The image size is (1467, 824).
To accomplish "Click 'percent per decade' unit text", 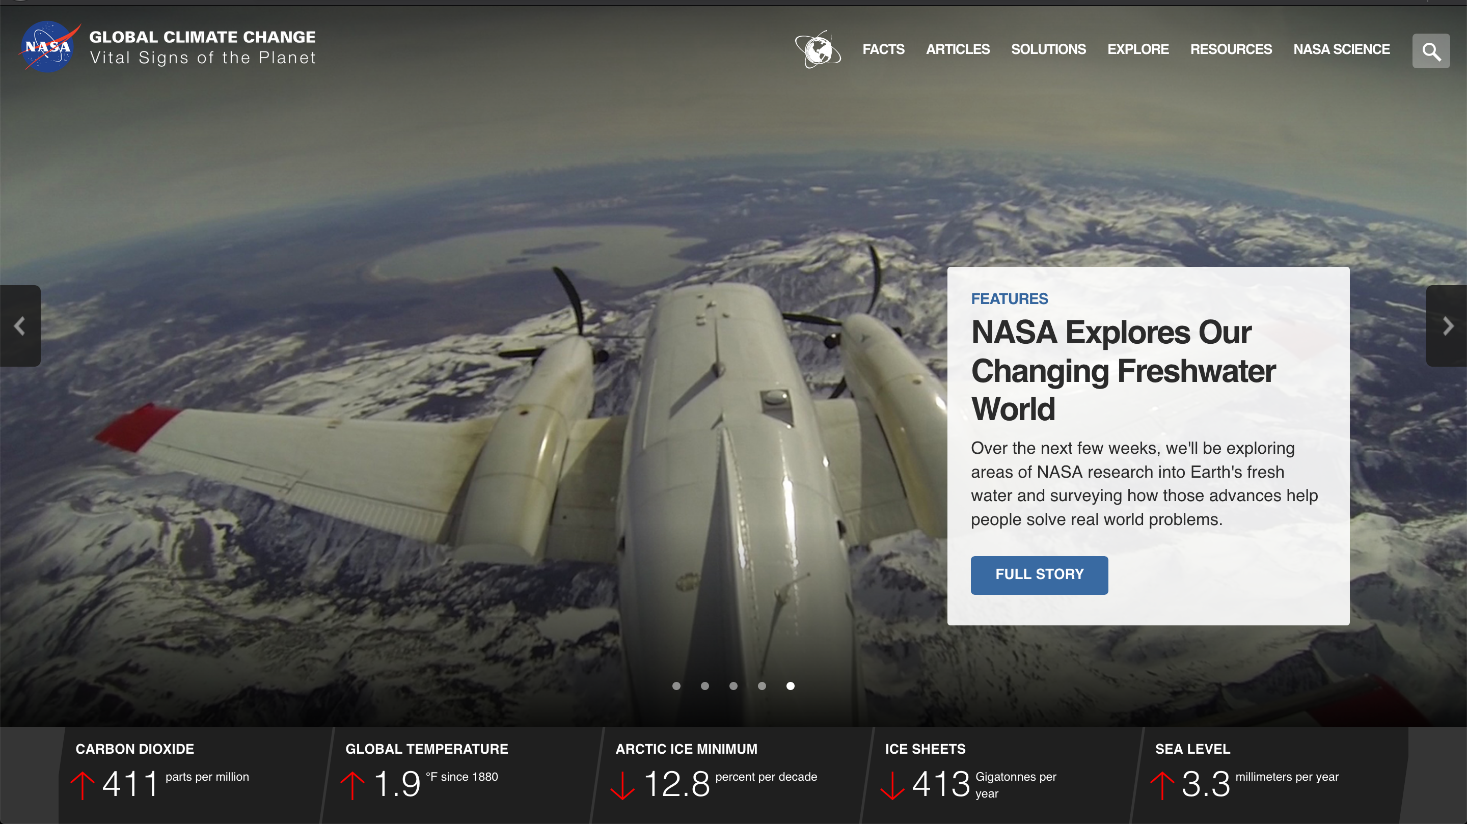I will [x=766, y=777].
